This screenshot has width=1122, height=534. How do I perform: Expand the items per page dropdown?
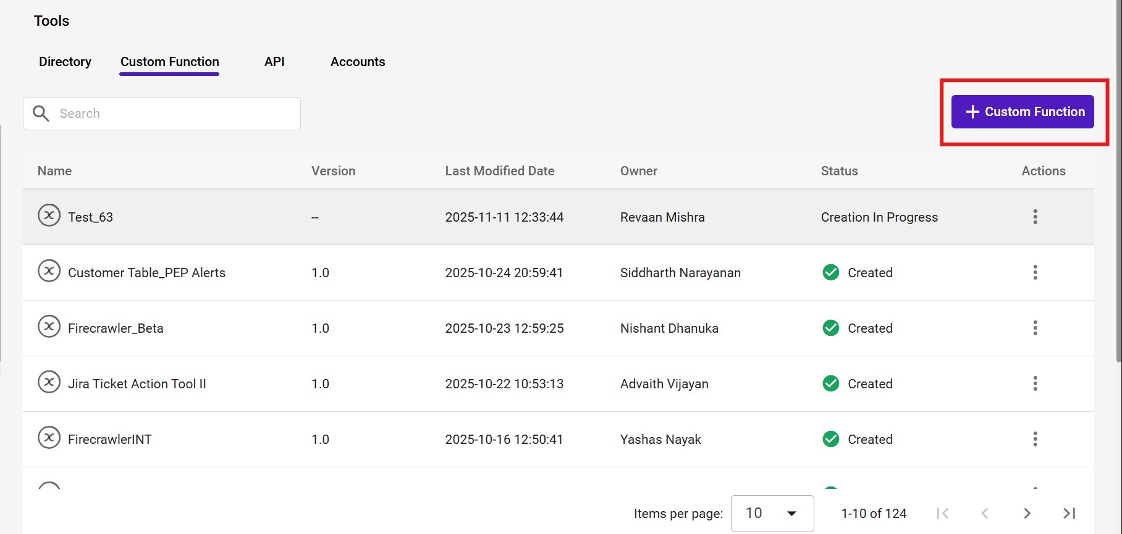(772, 513)
